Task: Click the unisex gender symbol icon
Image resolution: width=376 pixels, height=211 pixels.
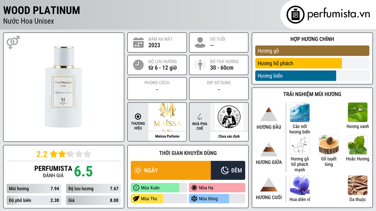Action: [x=13, y=42]
